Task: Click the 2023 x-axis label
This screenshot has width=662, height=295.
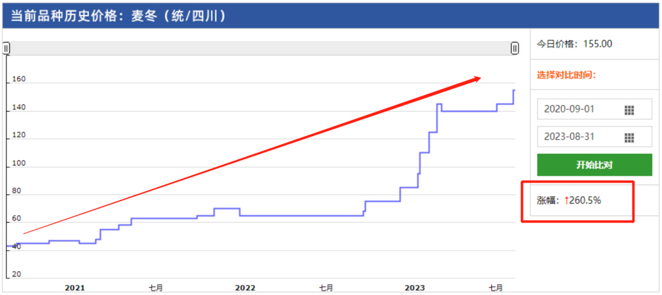Action: click(414, 288)
